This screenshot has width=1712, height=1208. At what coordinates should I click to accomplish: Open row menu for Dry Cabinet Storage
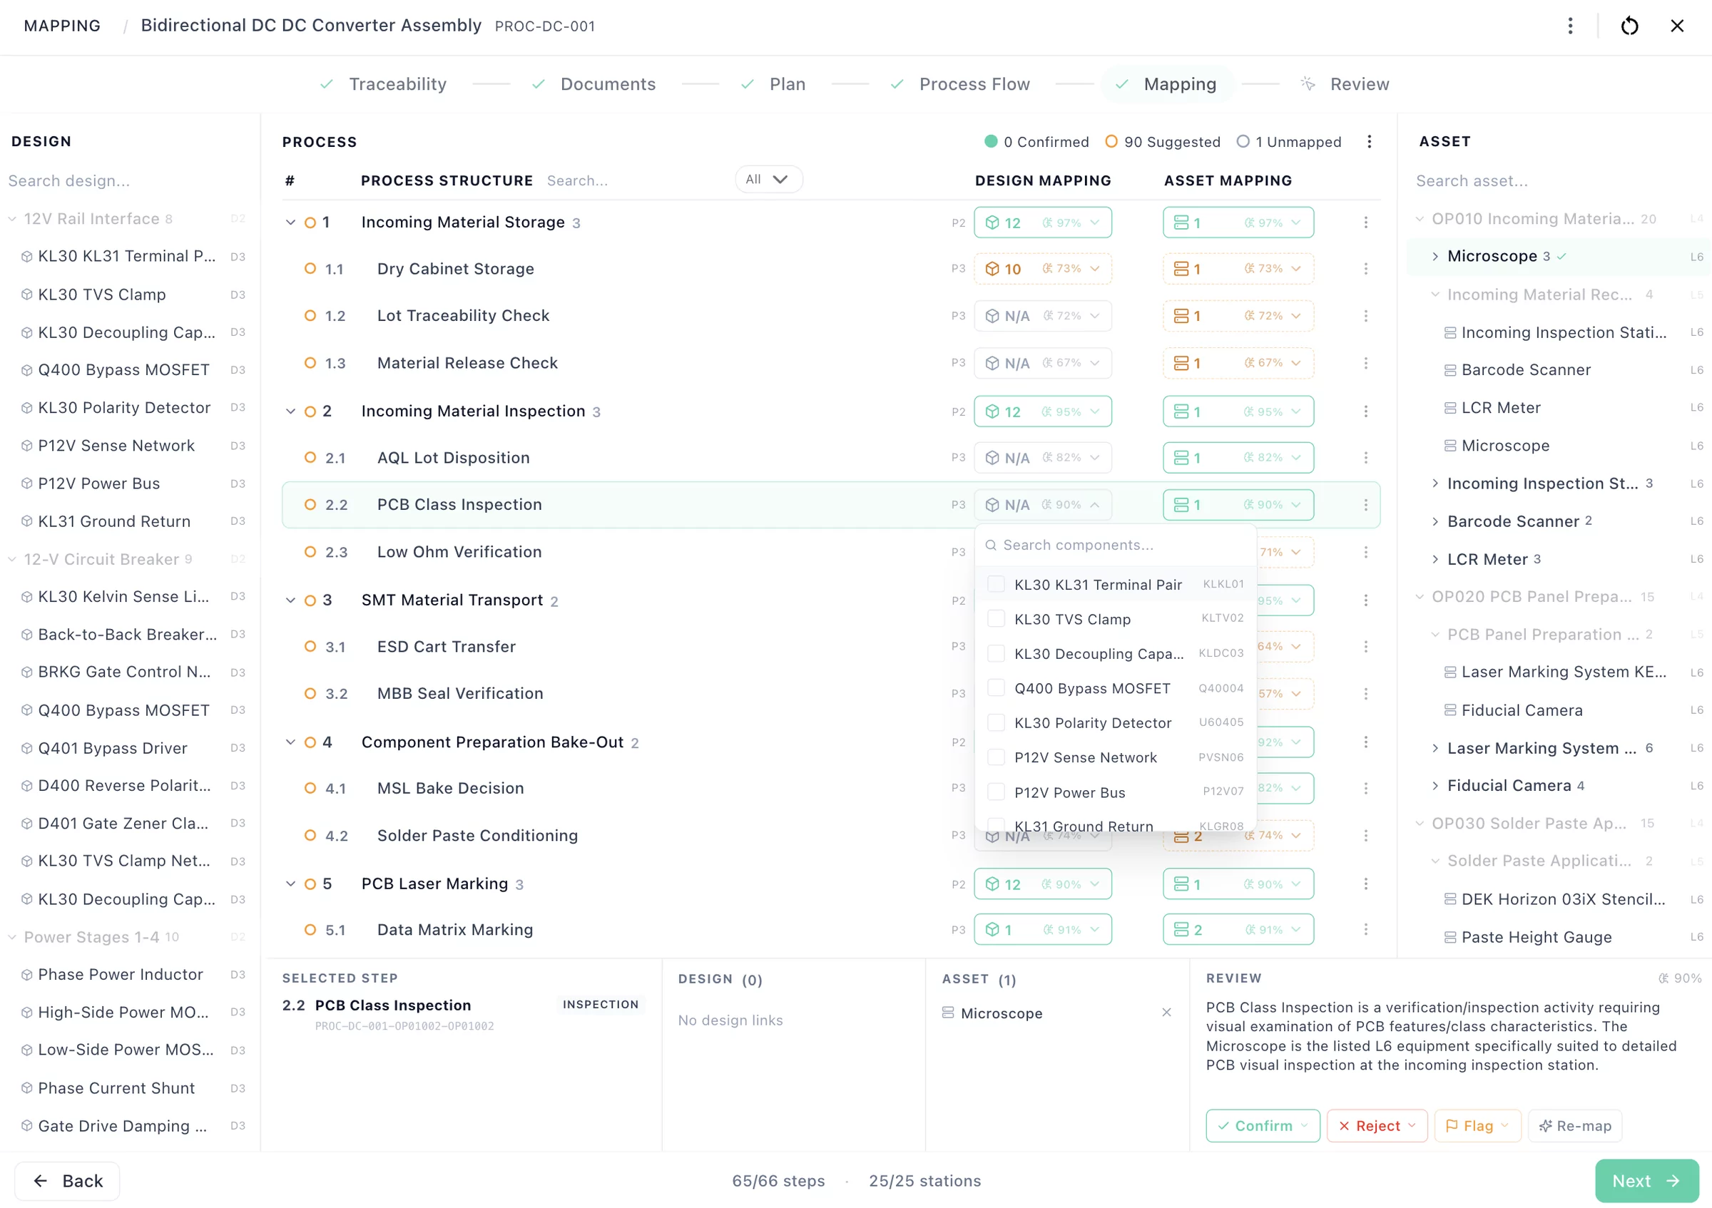point(1365,269)
